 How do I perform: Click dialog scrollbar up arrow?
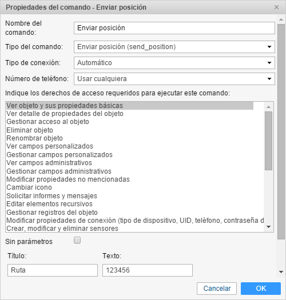(x=281, y=19)
